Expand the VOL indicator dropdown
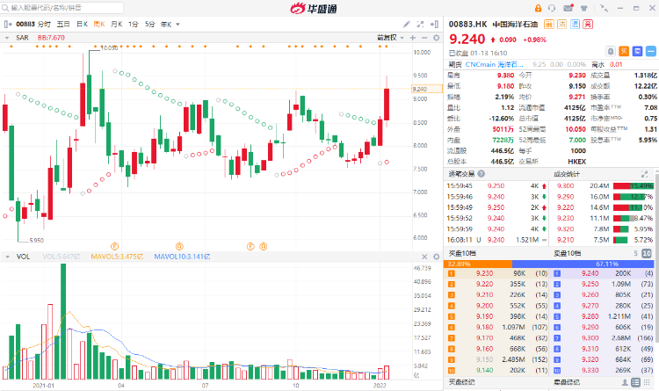 7,257
